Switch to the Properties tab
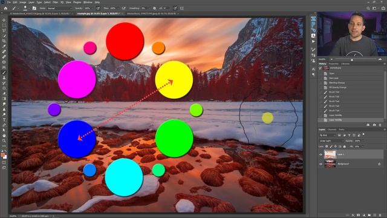 (x=333, y=64)
